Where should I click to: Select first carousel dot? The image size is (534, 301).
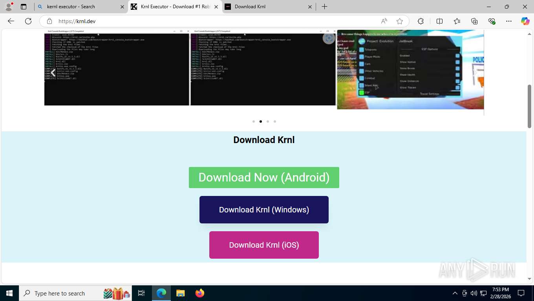coord(254,121)
